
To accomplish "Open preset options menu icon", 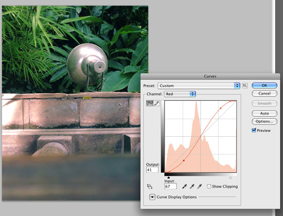I will tap(245, 85).
